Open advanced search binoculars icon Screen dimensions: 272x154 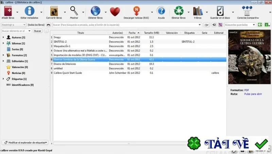[x=48, y=25]
